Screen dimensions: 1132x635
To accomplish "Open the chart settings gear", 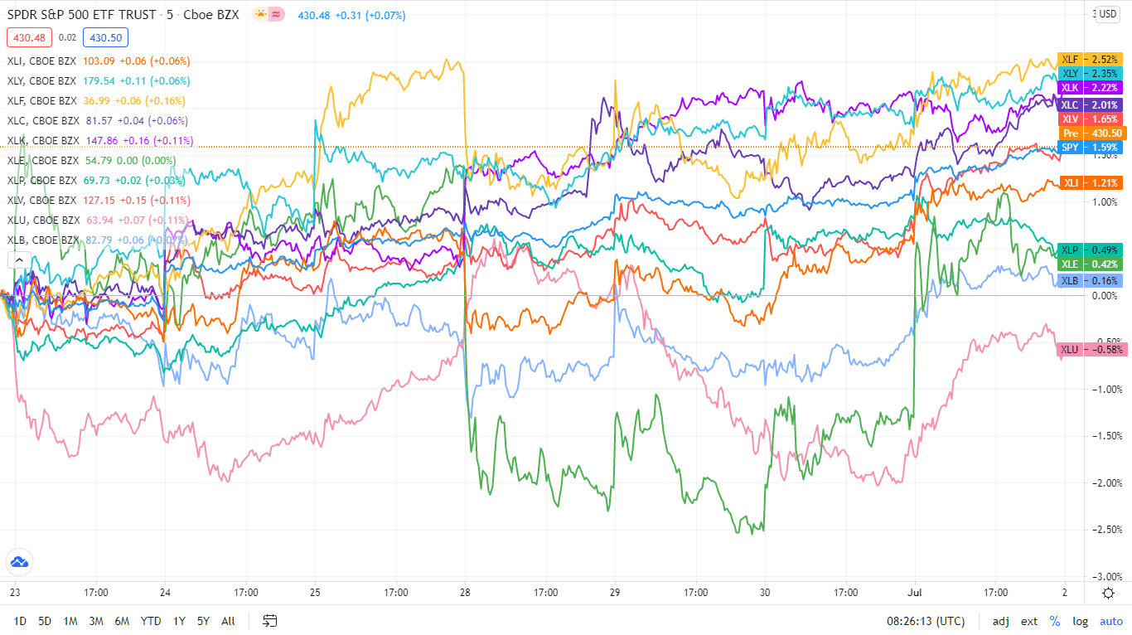I will pos(1109,593).
